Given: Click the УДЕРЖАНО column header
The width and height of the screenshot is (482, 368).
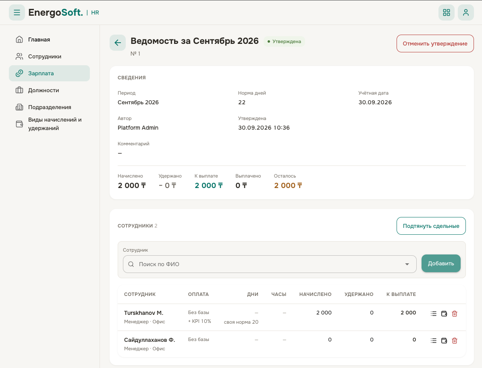Looking at the screenshot, I should pyautogui.click(x=359, y=294).
